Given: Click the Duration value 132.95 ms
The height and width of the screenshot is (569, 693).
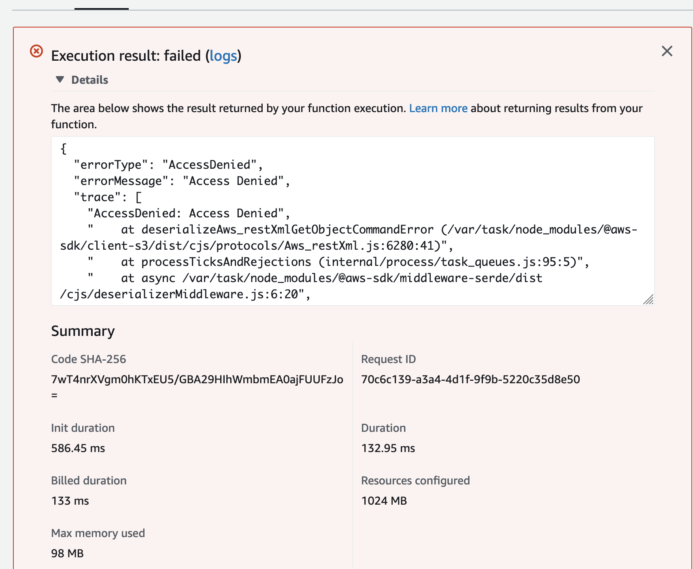Looking at the screenshot, I should coord(388,448).
